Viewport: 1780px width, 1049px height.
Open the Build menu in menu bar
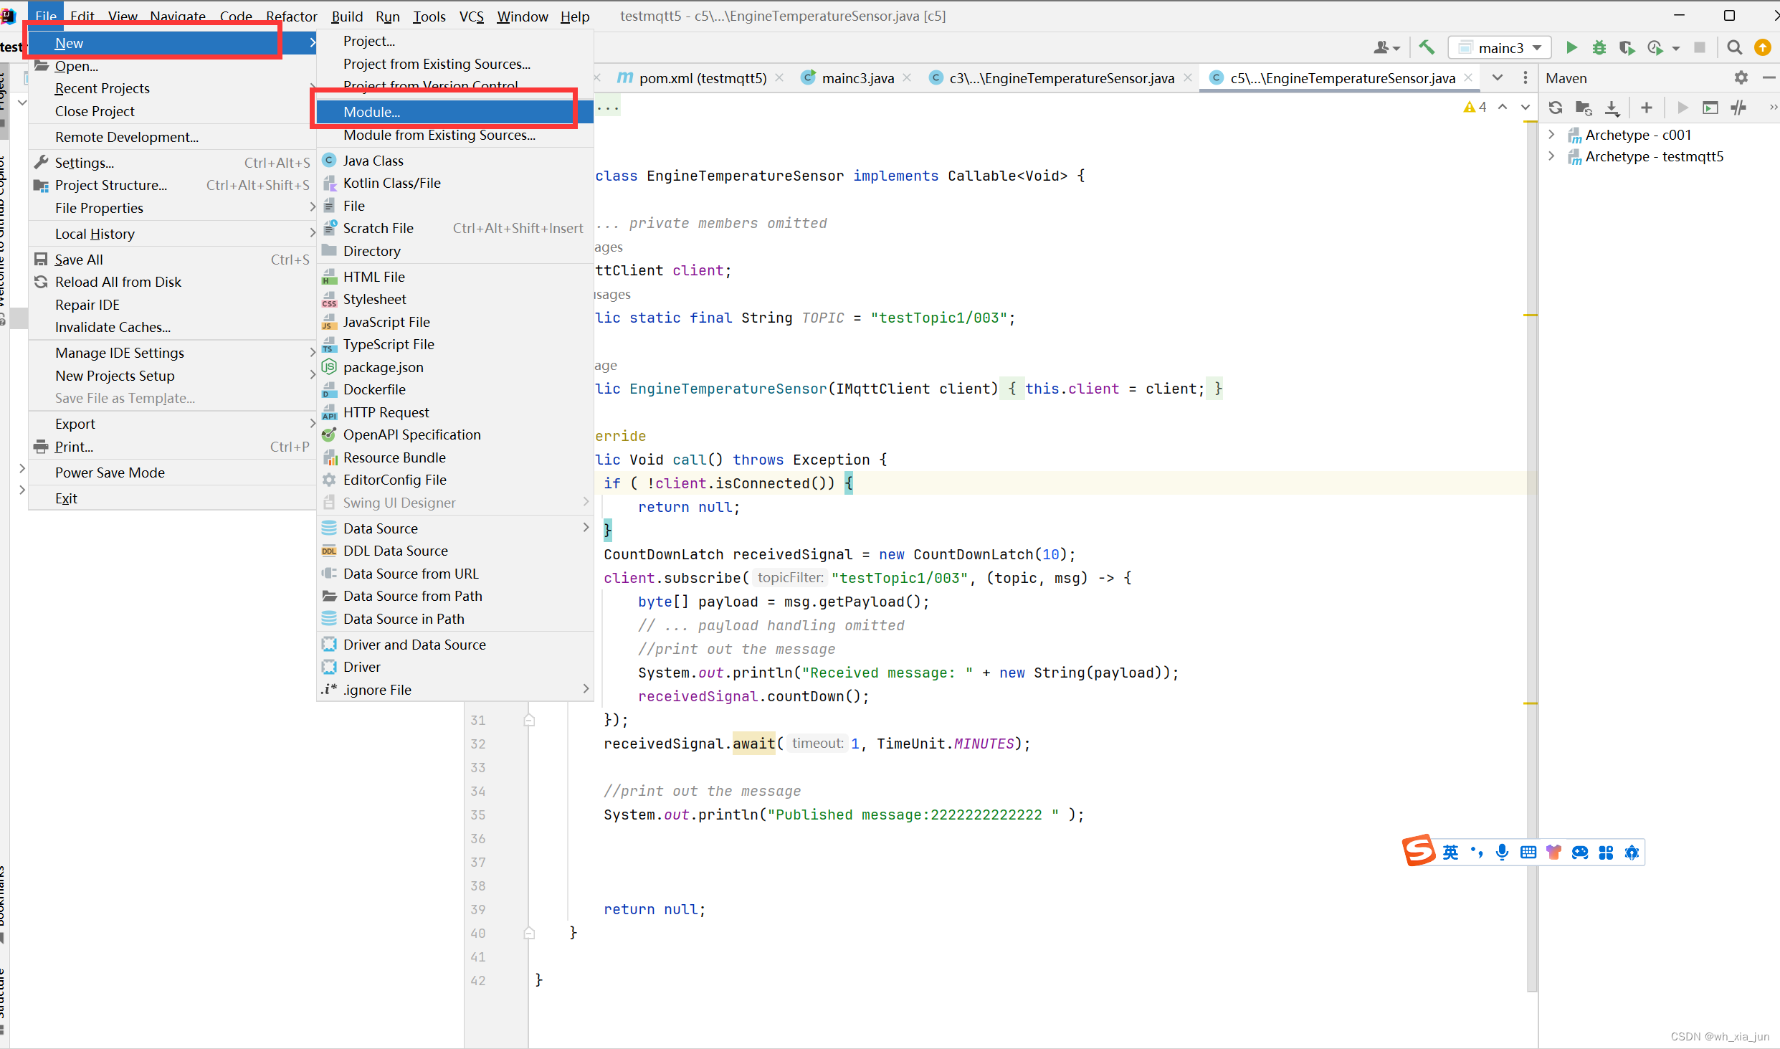point(347,16)
